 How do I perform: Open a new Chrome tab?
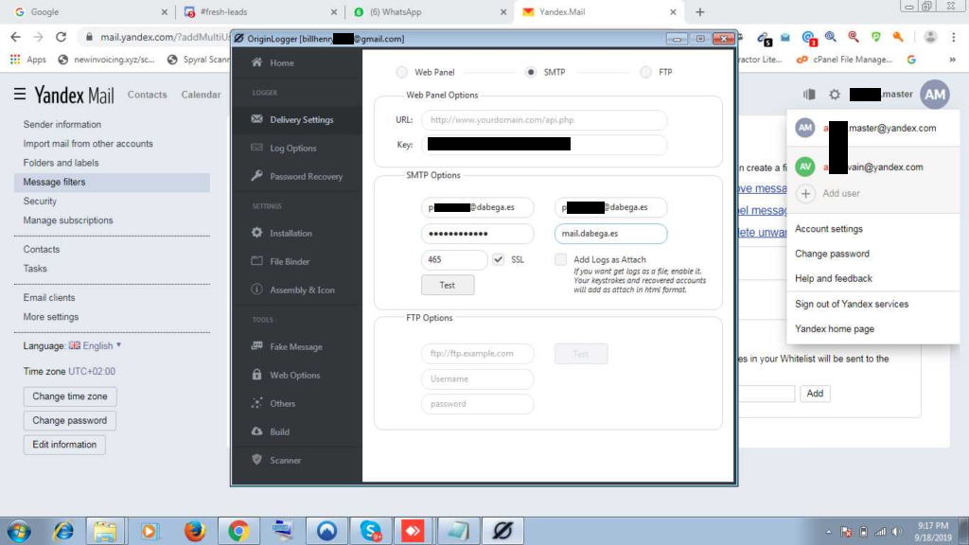(x=699, y=11)
